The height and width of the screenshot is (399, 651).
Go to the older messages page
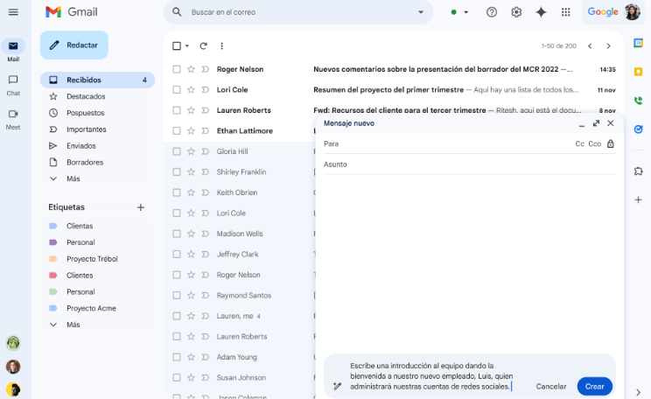click(608, 45)
